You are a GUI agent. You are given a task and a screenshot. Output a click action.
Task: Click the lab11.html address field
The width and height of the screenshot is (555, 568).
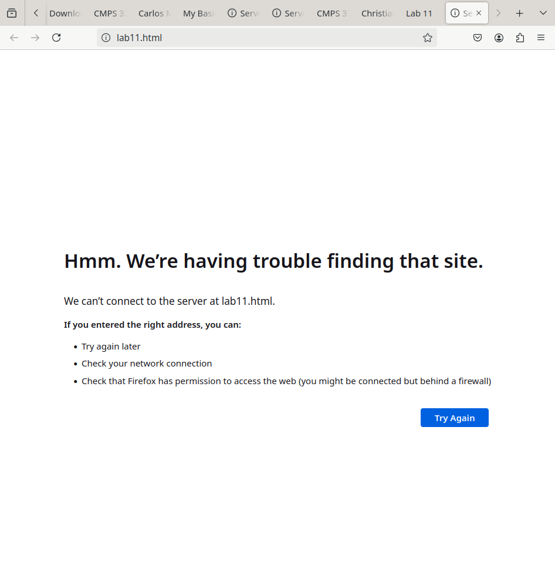tap(266, 38)
